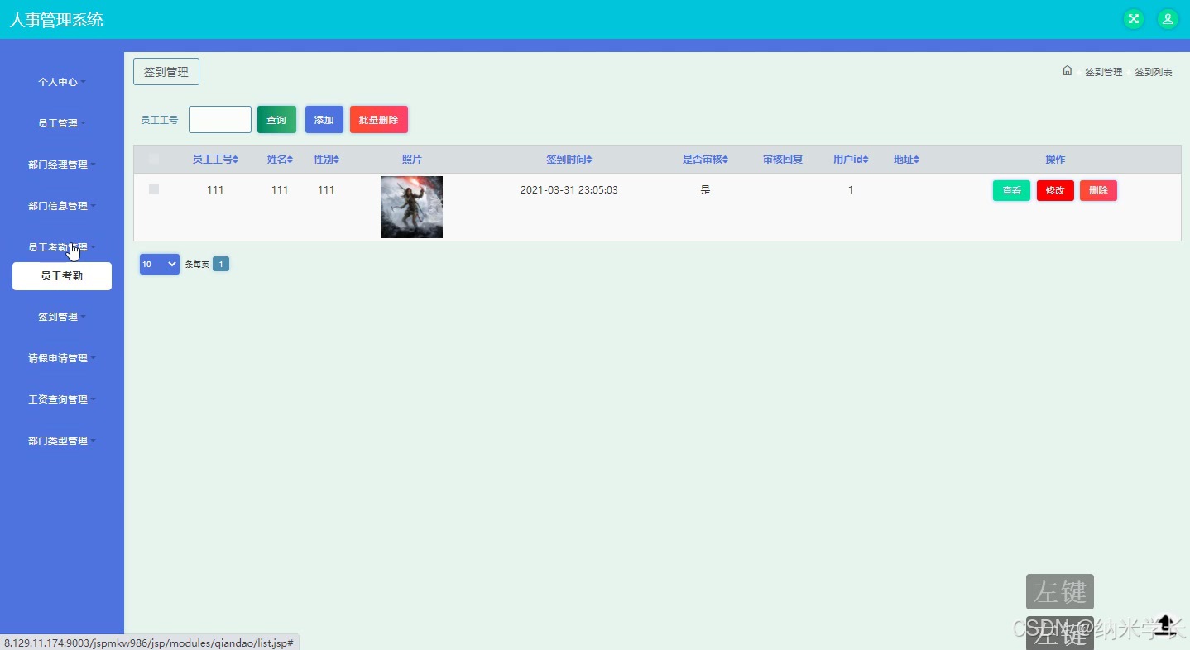
Task: Open the photo thumbnail in row 111
Action: [x=411, y=207]
